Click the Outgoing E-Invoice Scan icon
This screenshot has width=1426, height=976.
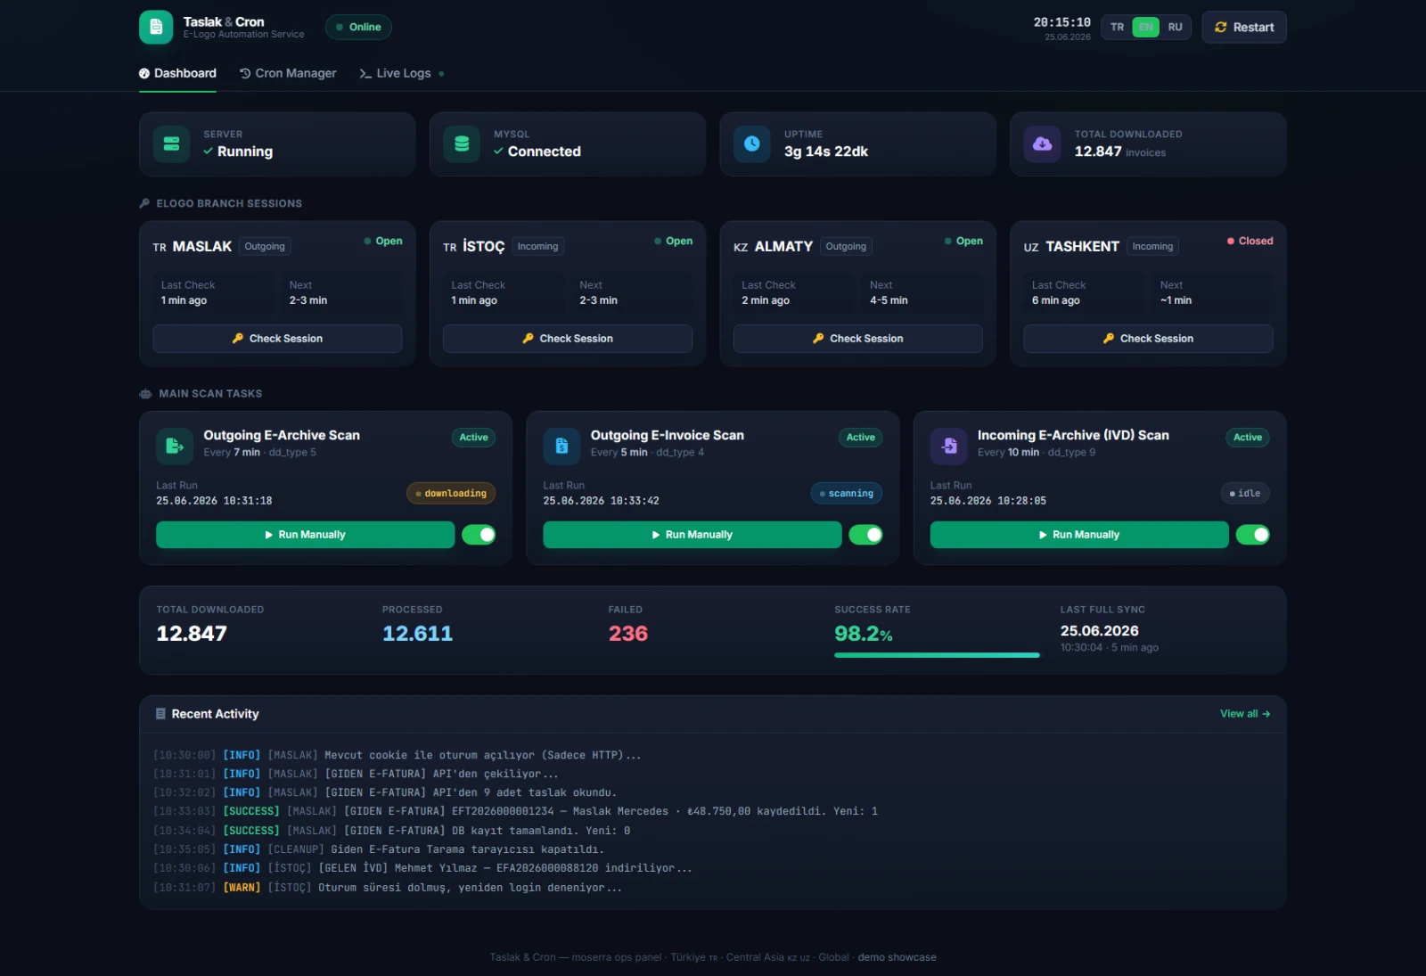pyautogui.click(x=561, y=446)
